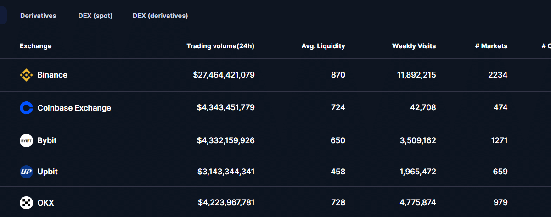Click the Coinbase Exchange logo icon

(x=26, y=108)
